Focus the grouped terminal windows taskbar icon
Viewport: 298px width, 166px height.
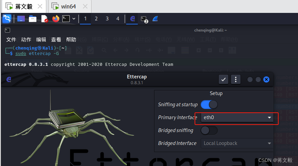pos(144,19)
